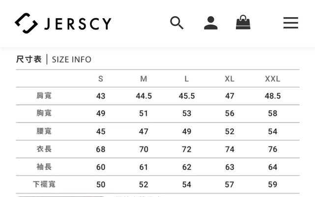Click the 袖長 row label

(44, 167)
